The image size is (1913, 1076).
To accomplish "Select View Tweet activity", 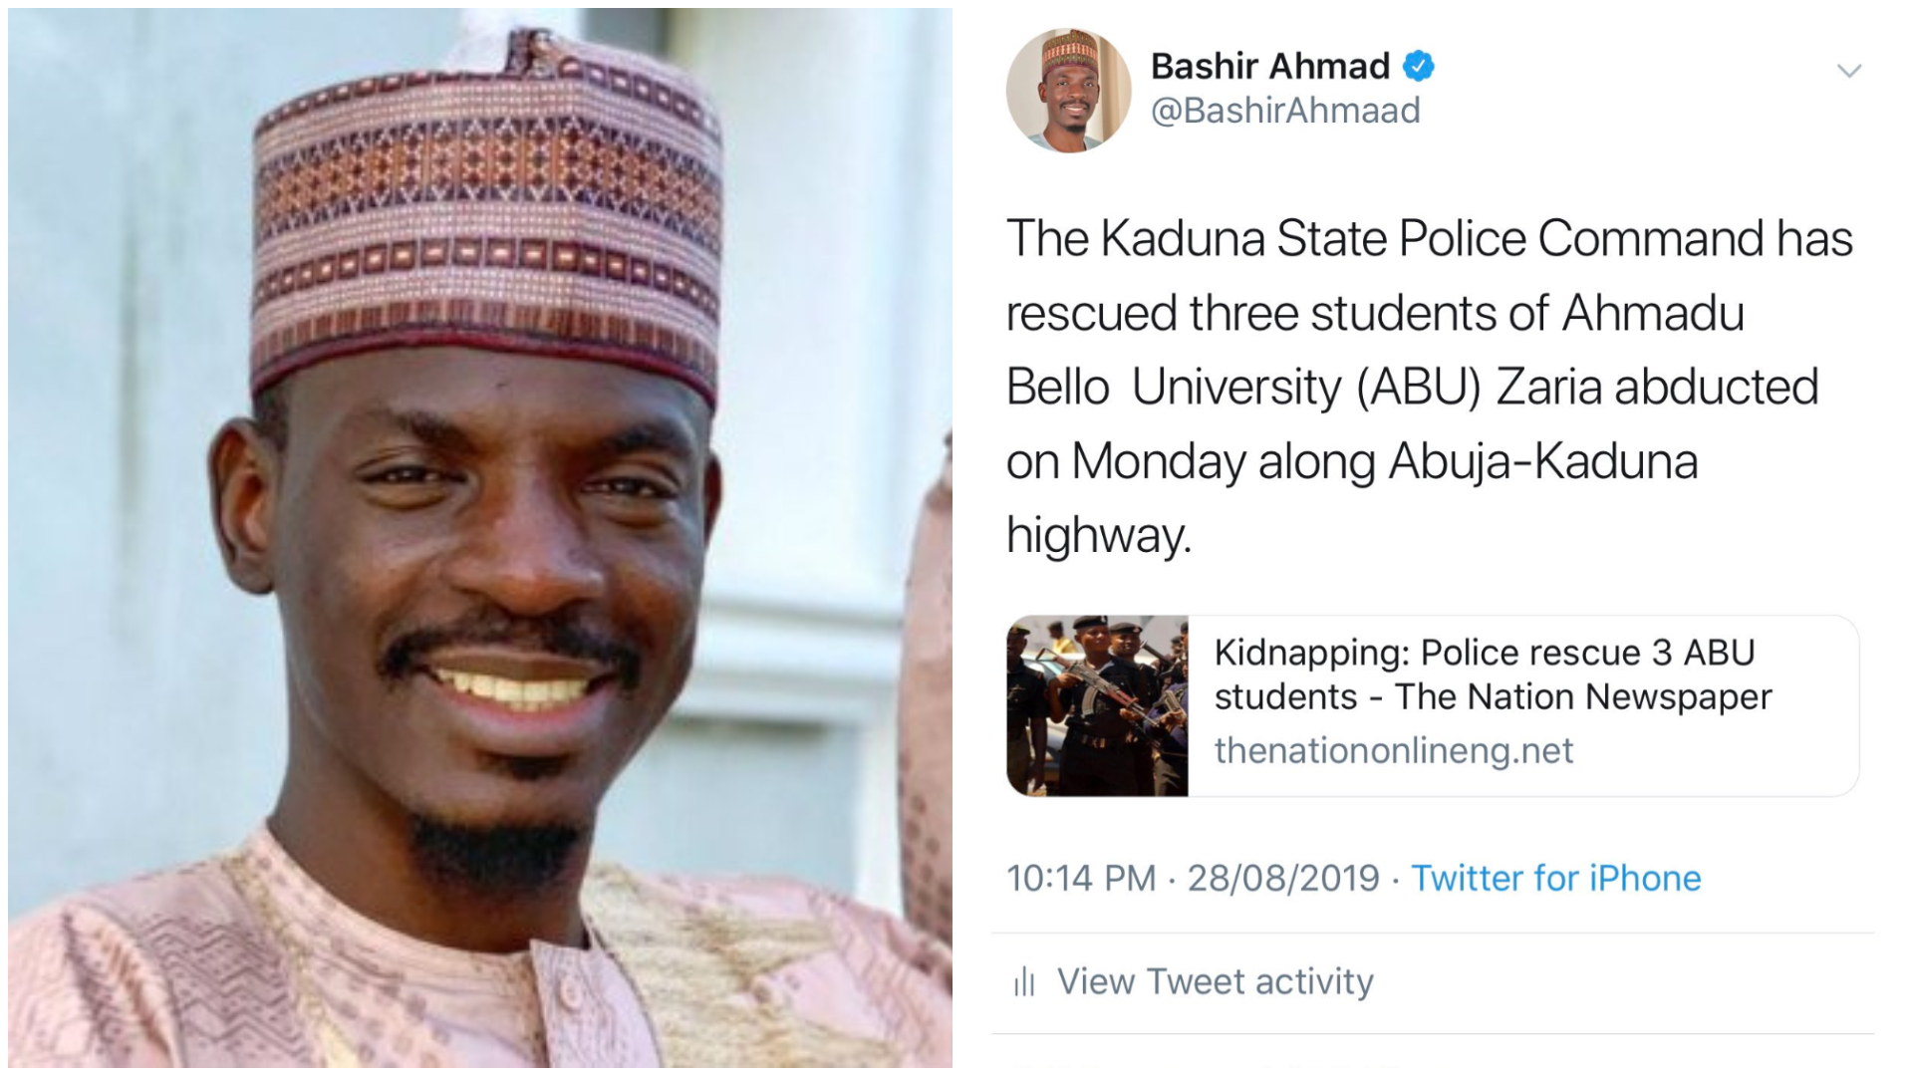I will click(x=1215, y=982).
